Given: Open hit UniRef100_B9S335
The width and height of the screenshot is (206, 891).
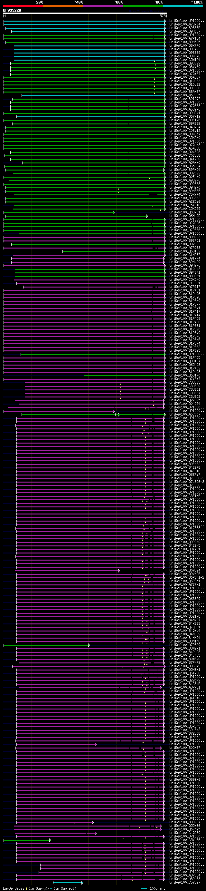Looking at the screenshot, I should tap(184, 28).
